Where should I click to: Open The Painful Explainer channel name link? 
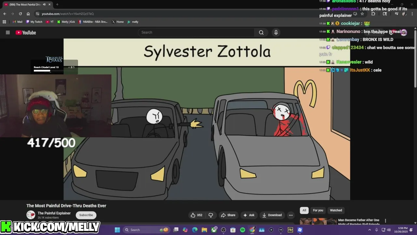click(54, 213)
